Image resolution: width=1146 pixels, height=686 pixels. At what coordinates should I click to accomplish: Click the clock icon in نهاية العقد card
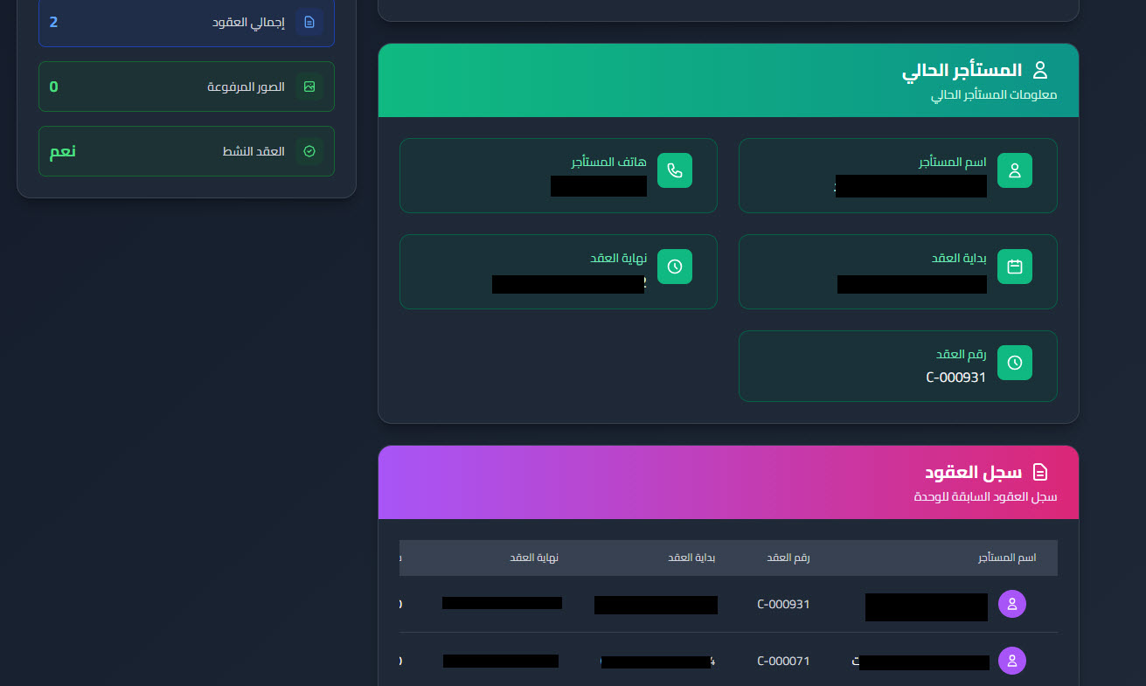click(x=675, y=267)
